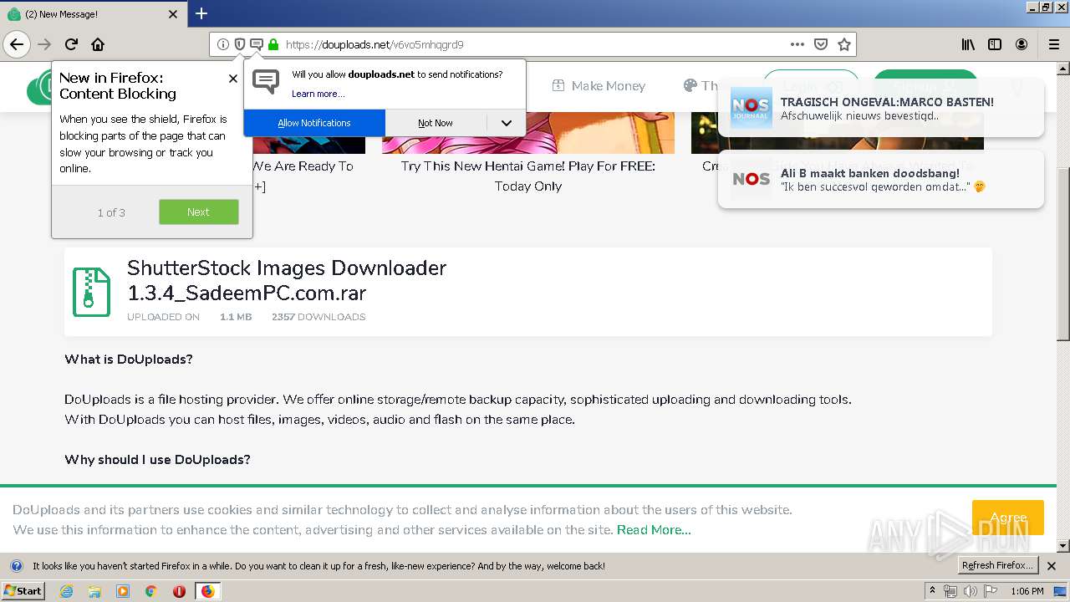Select Why should I use DoUploads heading
This screenshot has height=602, width=1070.
point(157,460)
